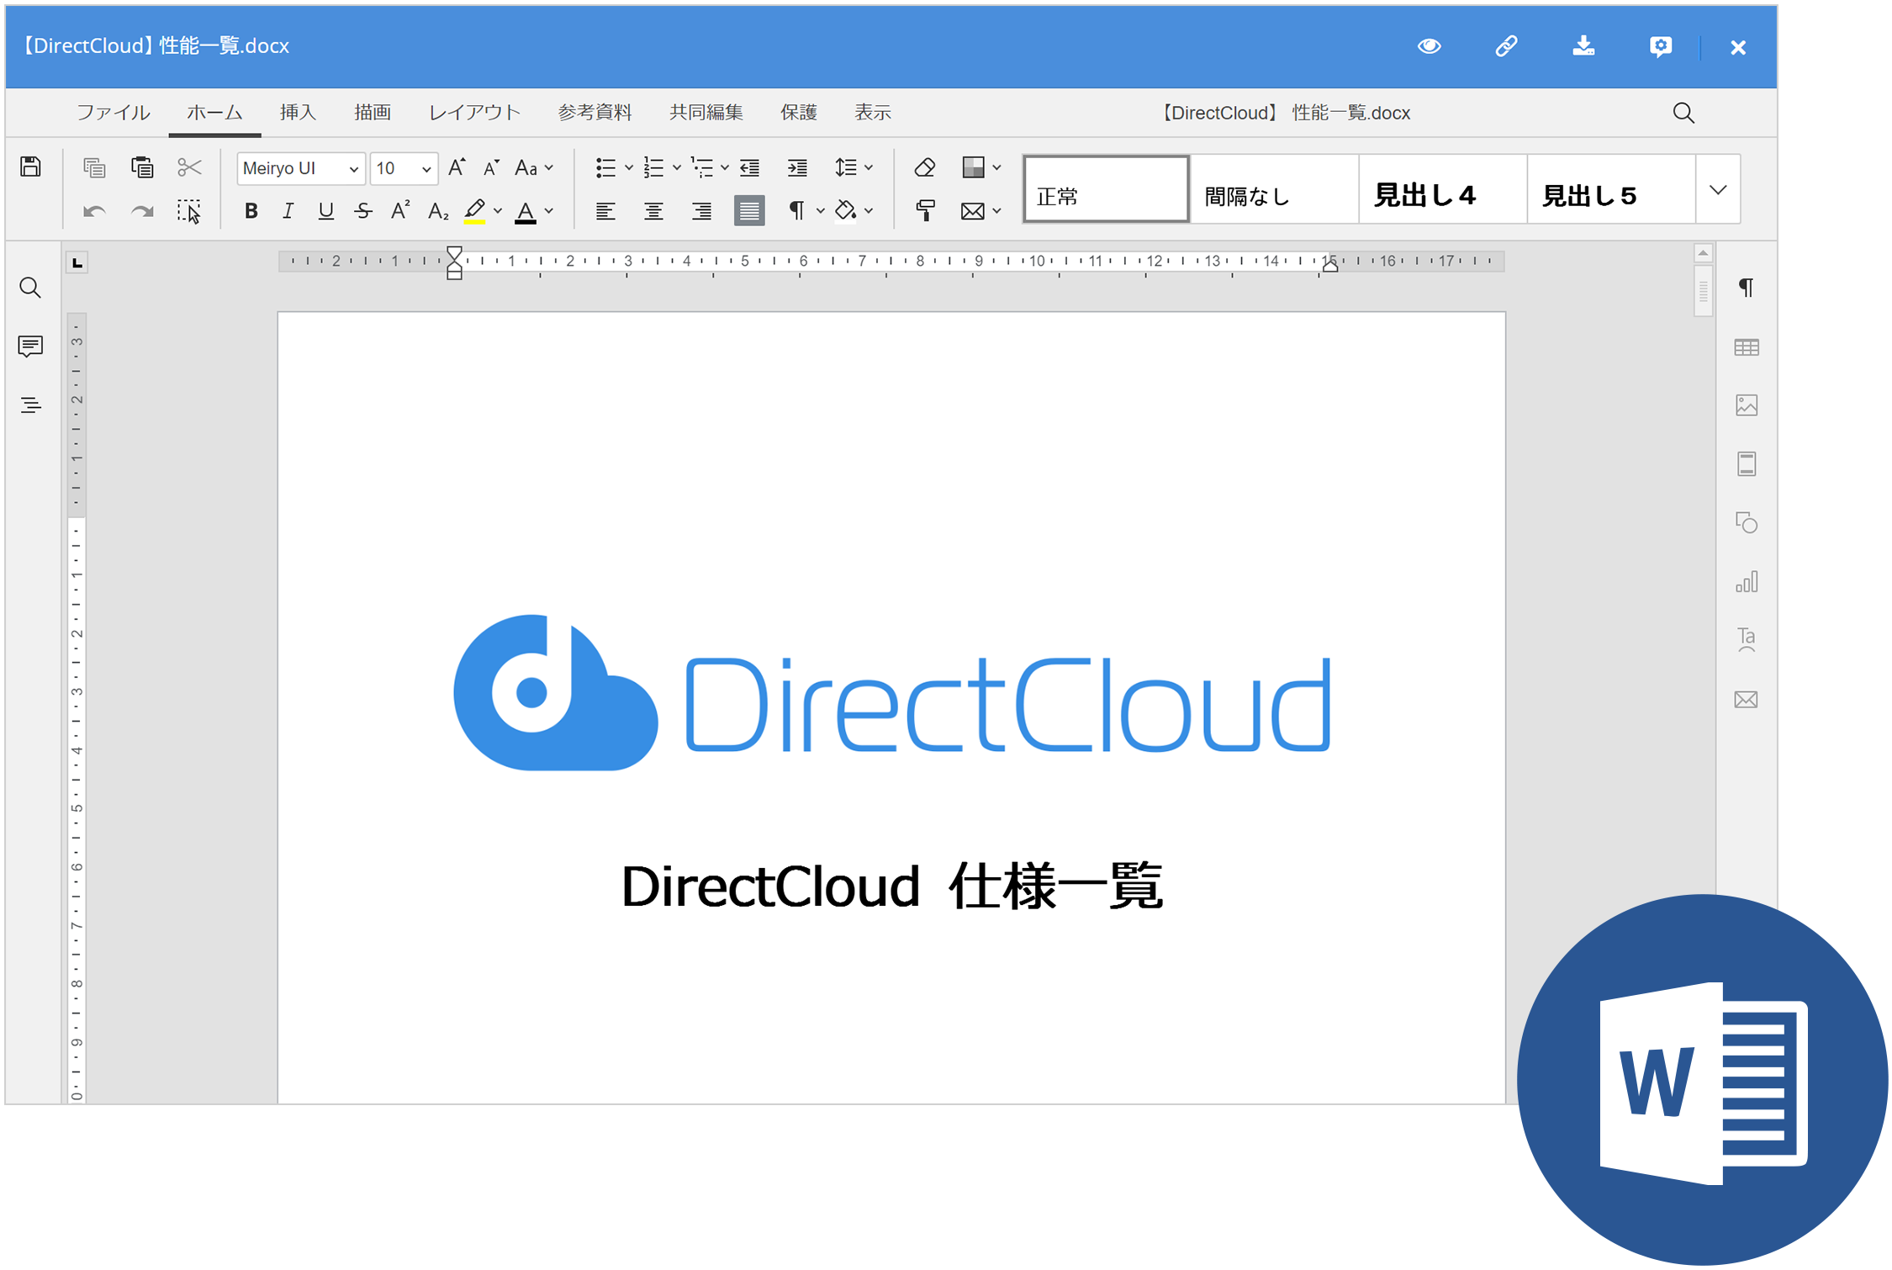1892x1270 pixels.
Task: Apply the 見出し４ heading style
Action: point(1443,189)
